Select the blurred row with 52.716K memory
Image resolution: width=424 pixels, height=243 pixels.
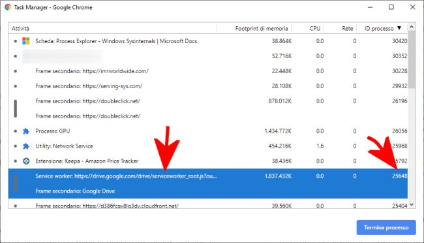tap(208, 56)
